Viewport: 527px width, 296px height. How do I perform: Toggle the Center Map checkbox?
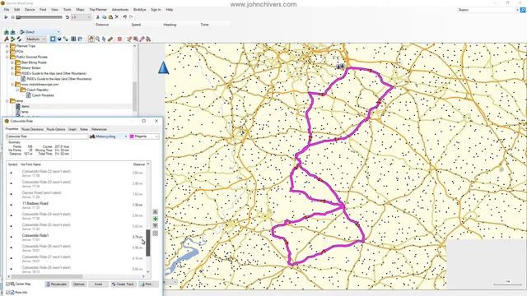tap(7, 284)
